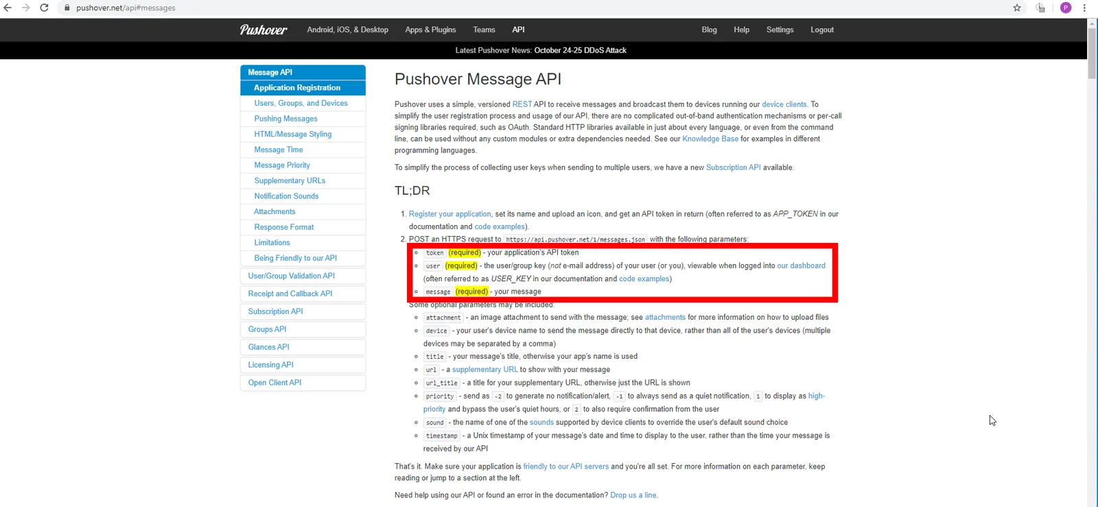This screenshot has width=1098, height=507.
Task: Follow the our dashboard link
Action: pos(801,266)
